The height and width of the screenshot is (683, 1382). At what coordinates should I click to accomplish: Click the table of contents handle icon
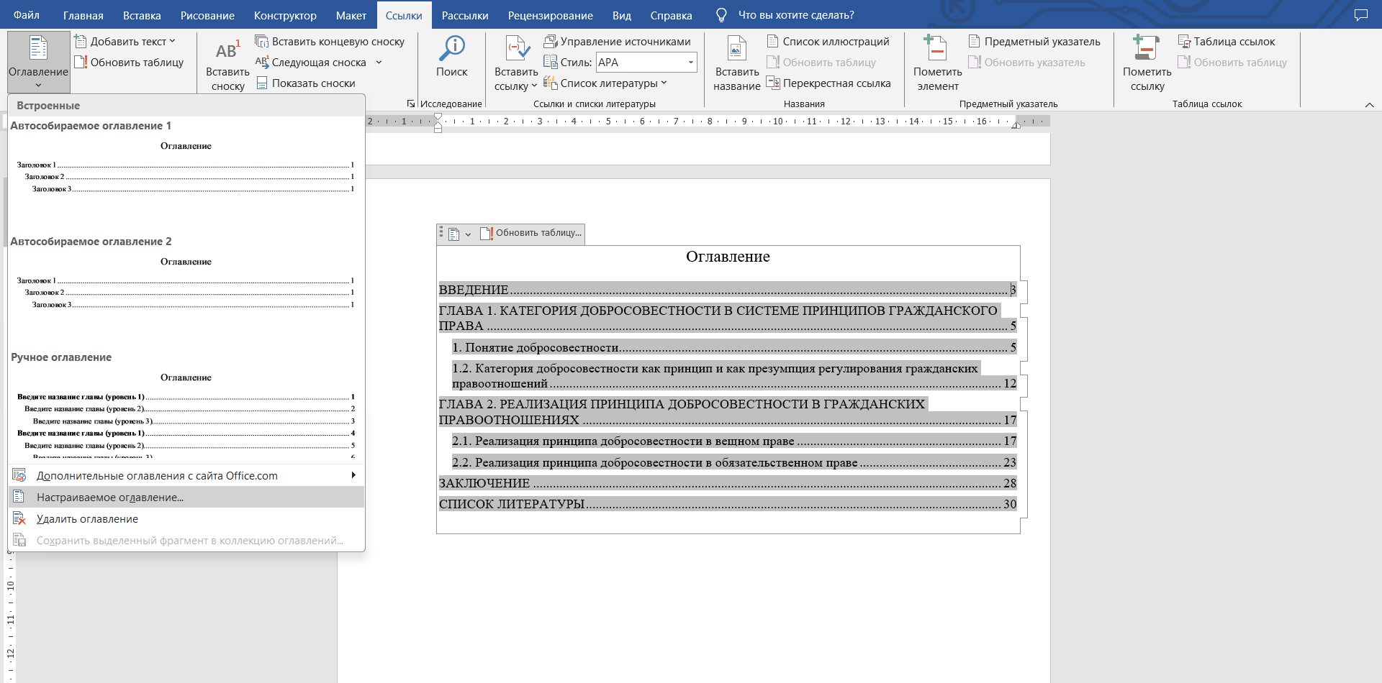point(441,232)
